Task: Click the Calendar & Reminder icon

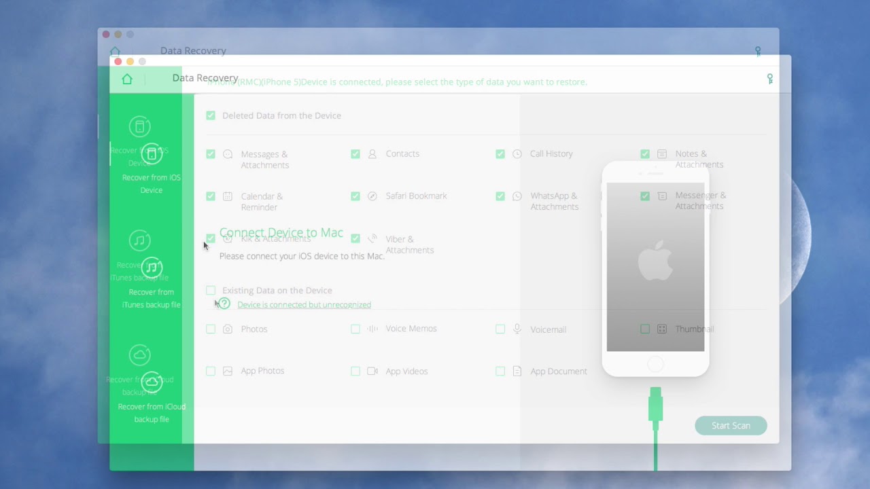Action: 228,196
